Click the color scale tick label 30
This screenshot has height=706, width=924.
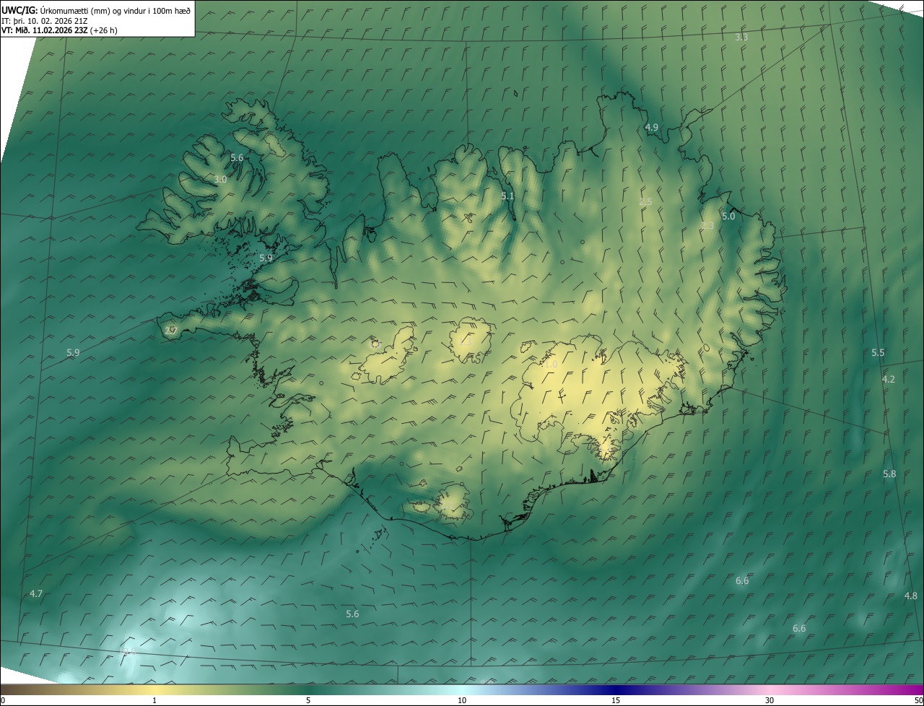pyautogui.click(x=770, y=701)
